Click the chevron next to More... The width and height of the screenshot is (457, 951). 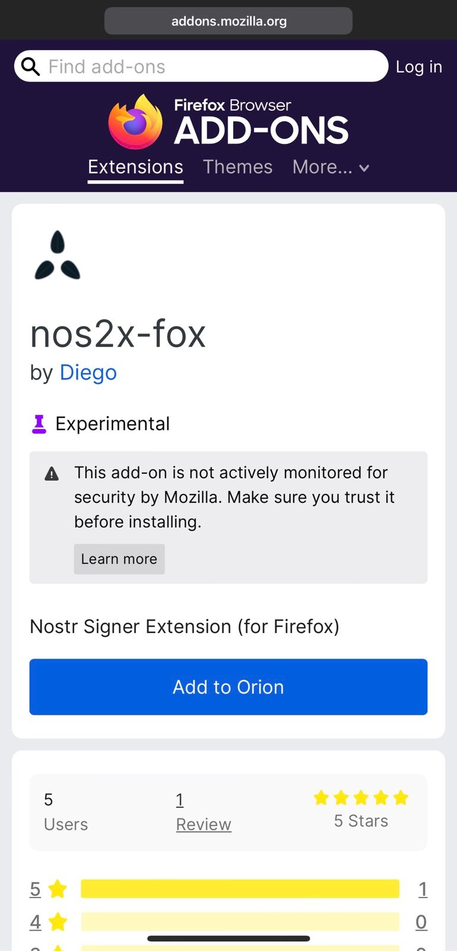364,168
